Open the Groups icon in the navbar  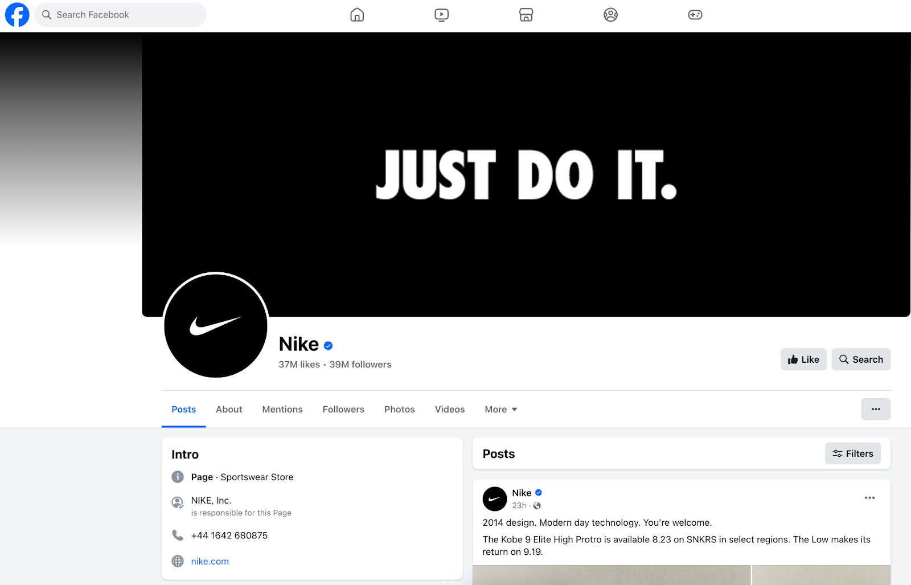coord(610,15)
